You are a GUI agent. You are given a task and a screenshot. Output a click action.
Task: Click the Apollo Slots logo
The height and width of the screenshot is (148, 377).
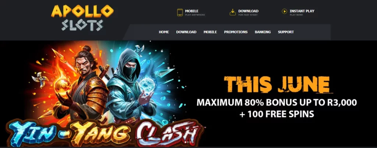[82, 18]
